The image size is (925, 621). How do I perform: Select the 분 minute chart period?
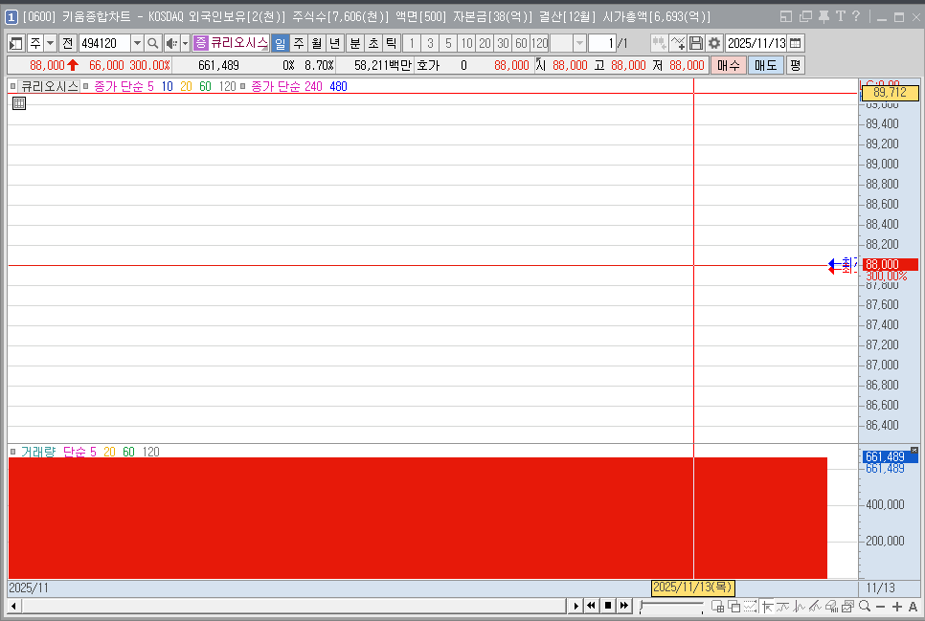[x=355, y=43]
